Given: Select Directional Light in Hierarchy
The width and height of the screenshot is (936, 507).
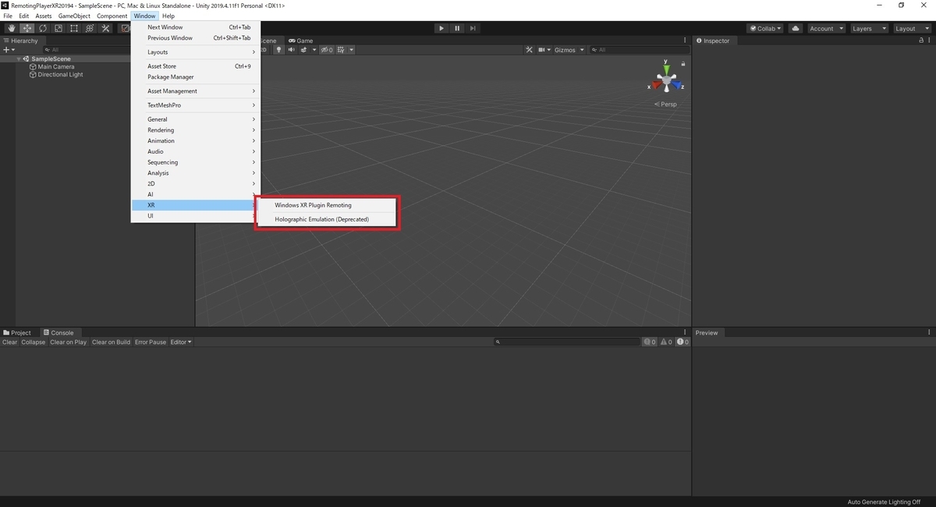Looking at the screenshot, I should (60, 75).
